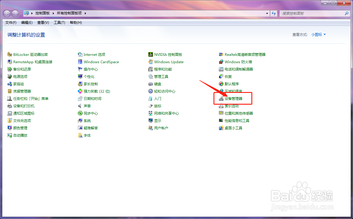Click 所有控制面板项 in the breadcrumb
The height and width of the screenshot is (219, 353).
[x=70, y=13]
